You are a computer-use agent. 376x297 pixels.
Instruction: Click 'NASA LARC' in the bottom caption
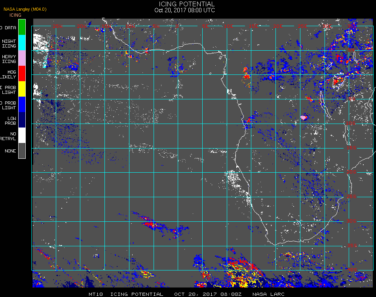(269, 294)
